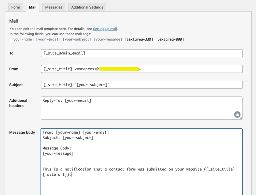The width and height of the screenshot is (256, 195).
Task: Click the Subject field label
Action: coord(16,85)
